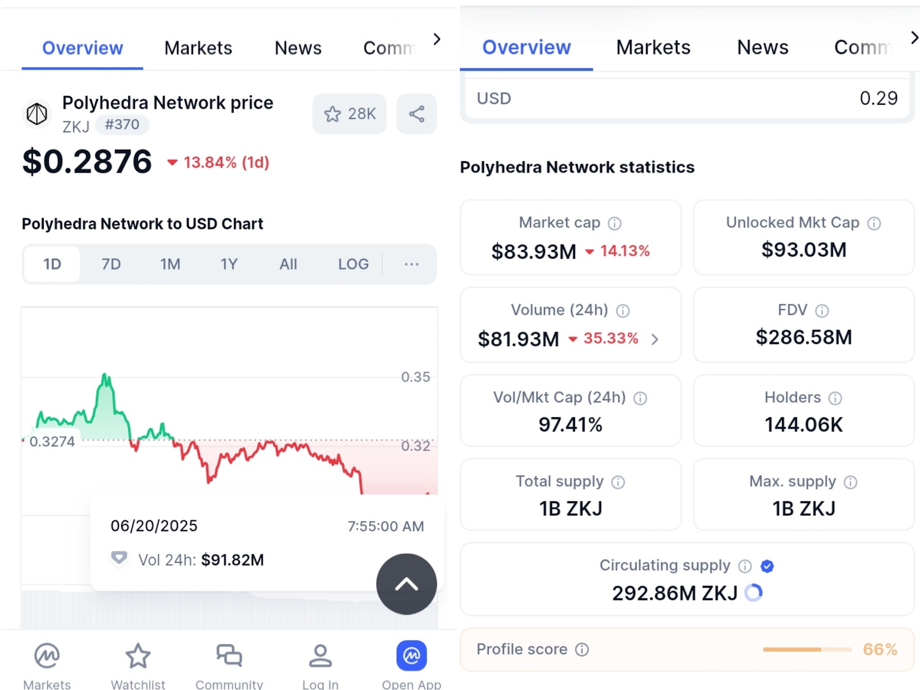The height and width of the screenshot is (690, 920).
Task: Expand Volume (24h) details chevron
Action: [655, 339]
